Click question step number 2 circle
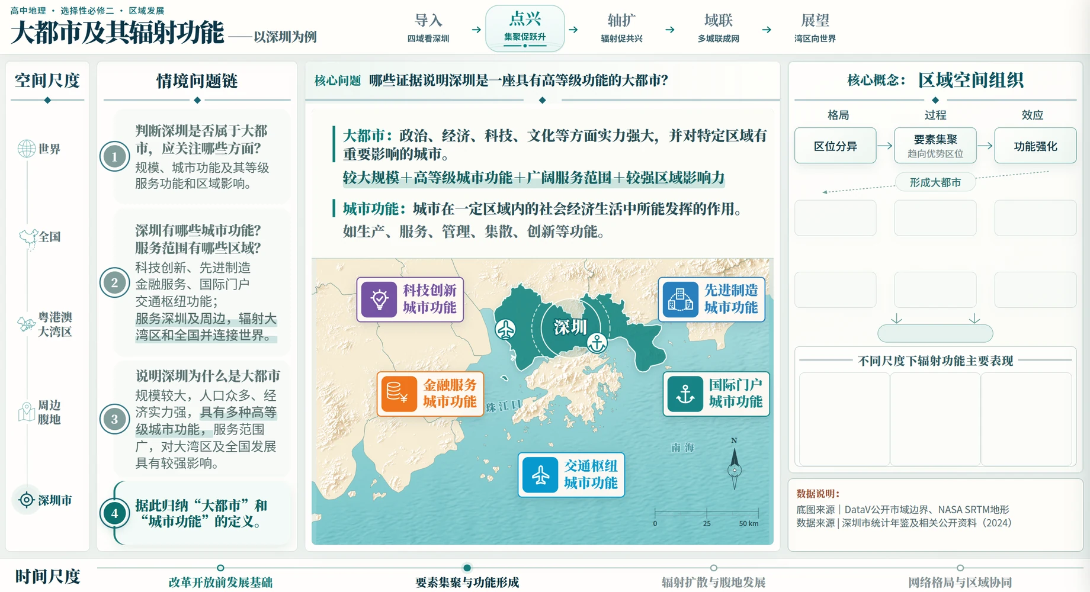Screen dimensions: 1090x592 click(114, 282)
